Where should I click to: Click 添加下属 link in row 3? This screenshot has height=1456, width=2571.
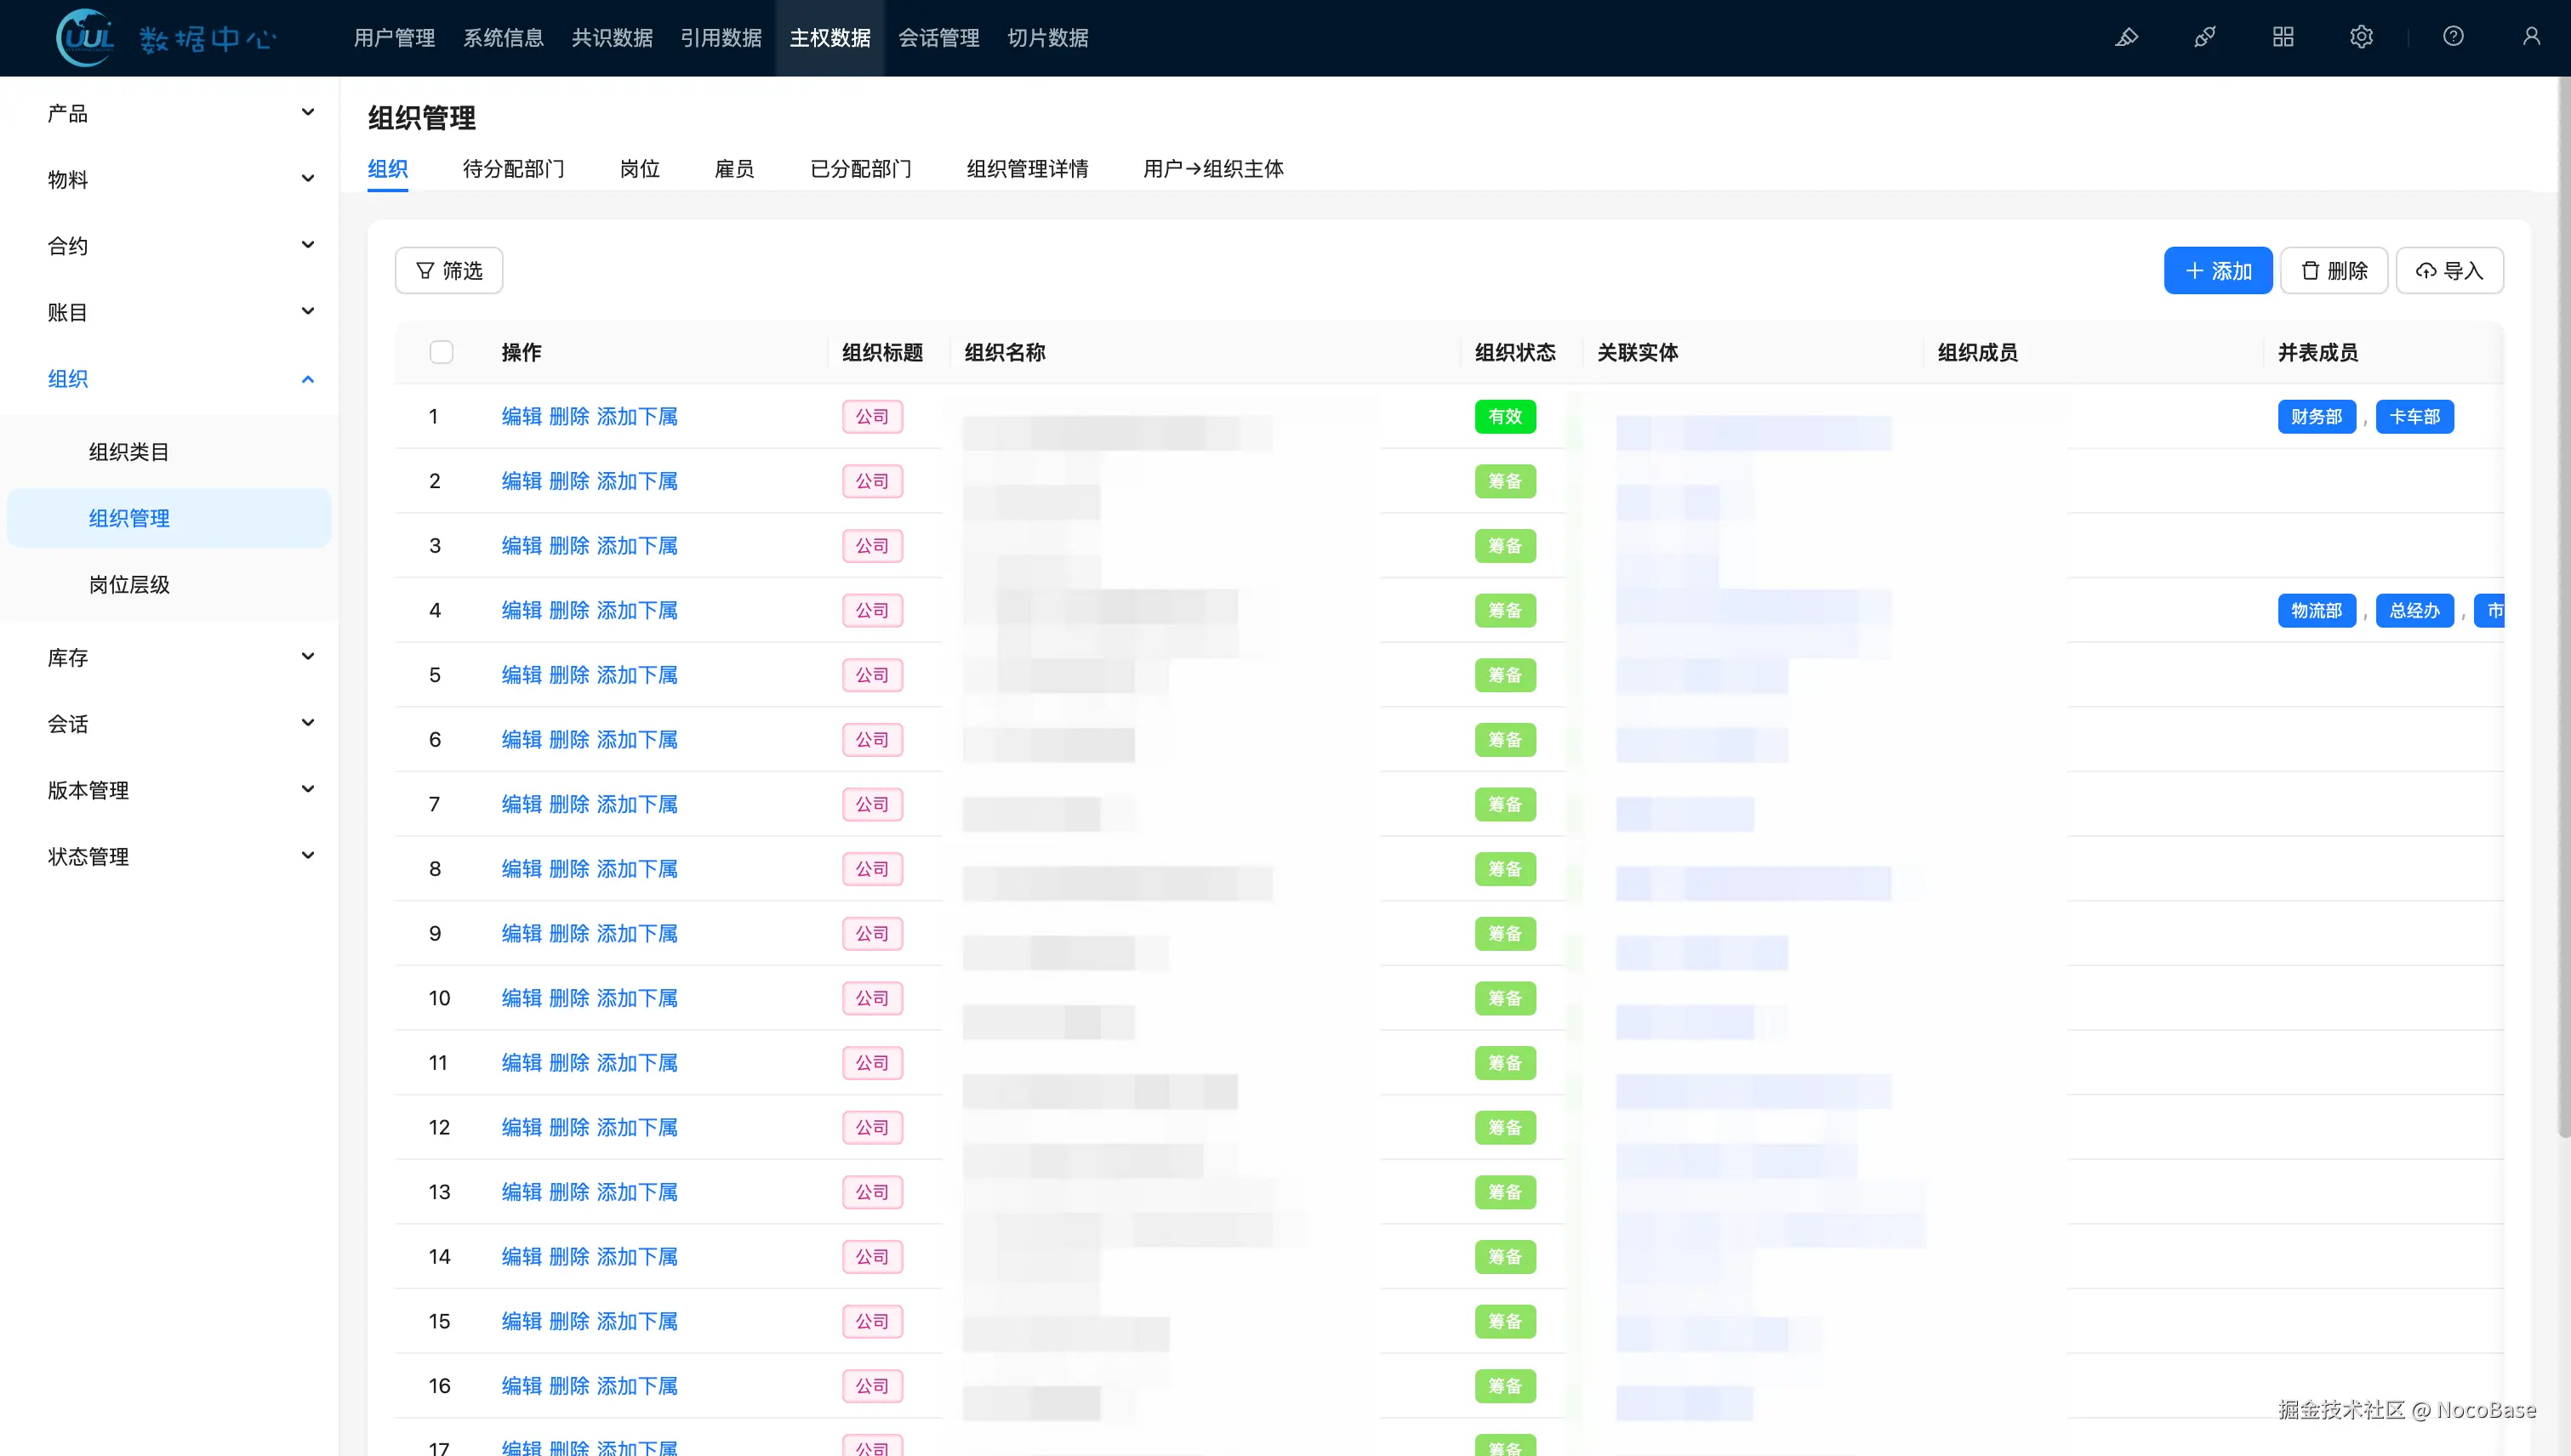tap(637, 546)
